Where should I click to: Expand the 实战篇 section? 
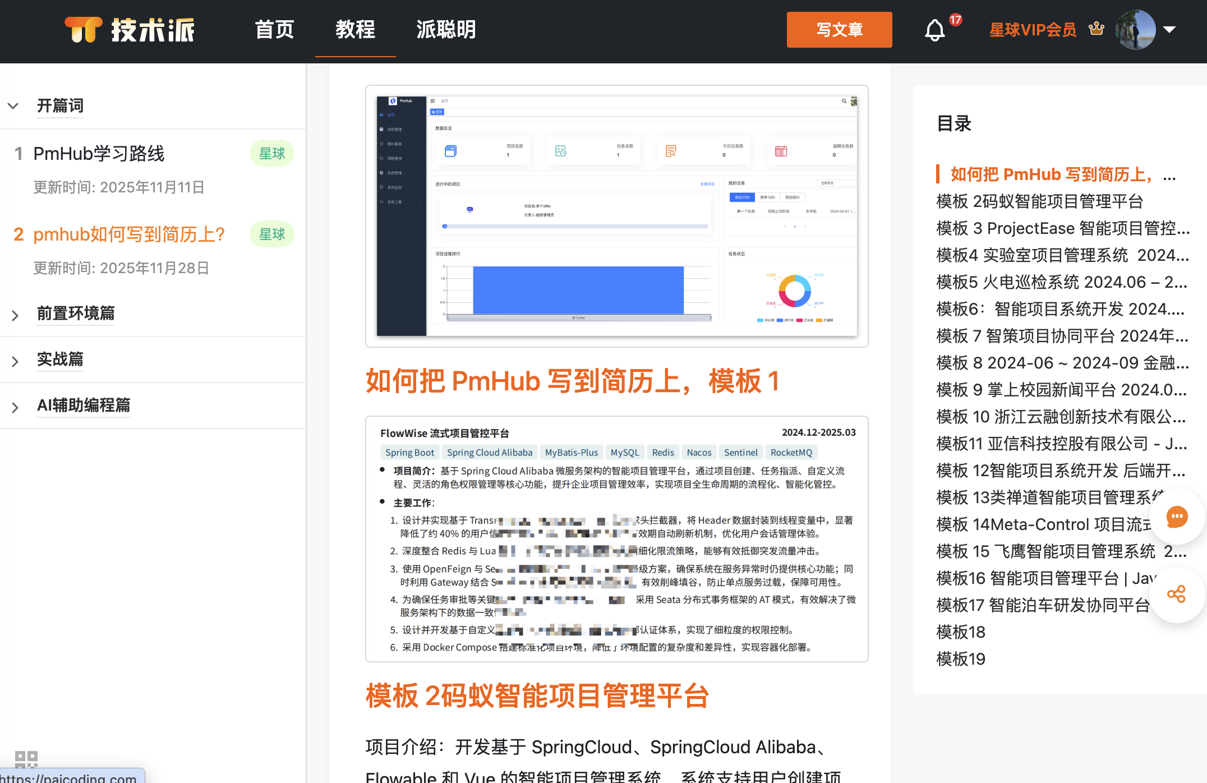[15, 361]
